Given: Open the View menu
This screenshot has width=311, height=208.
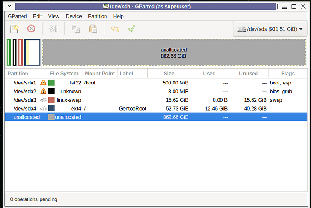Looking at the screenshot, I should [54, 16].
